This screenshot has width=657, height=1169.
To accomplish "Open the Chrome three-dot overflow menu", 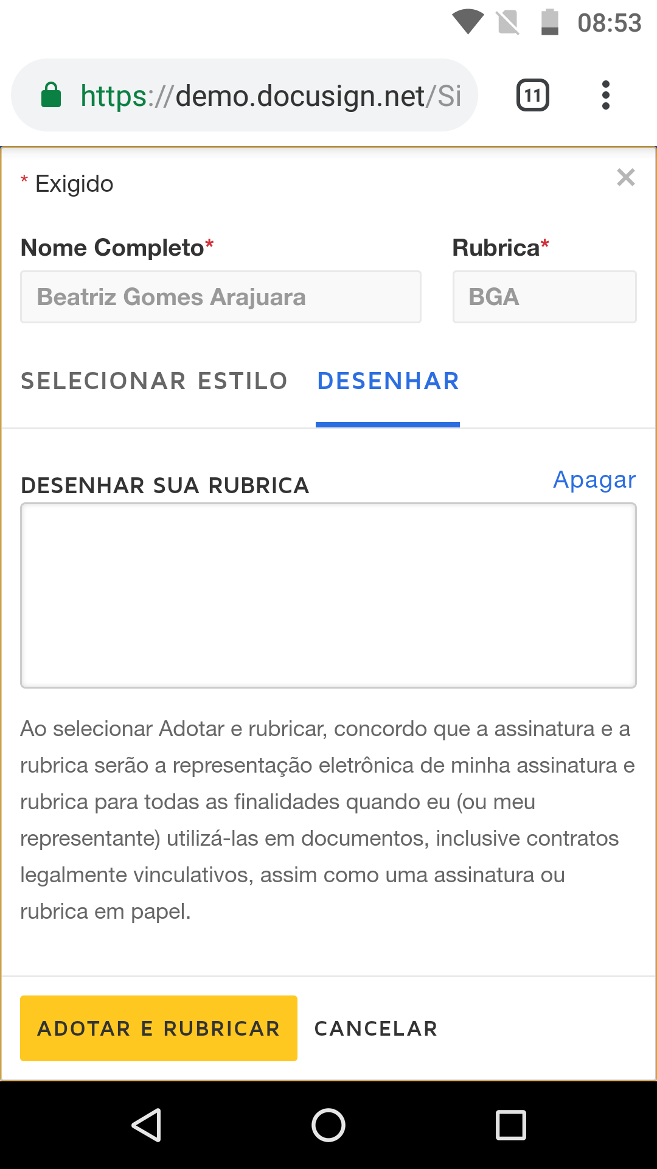I will (x=605, y=96).
